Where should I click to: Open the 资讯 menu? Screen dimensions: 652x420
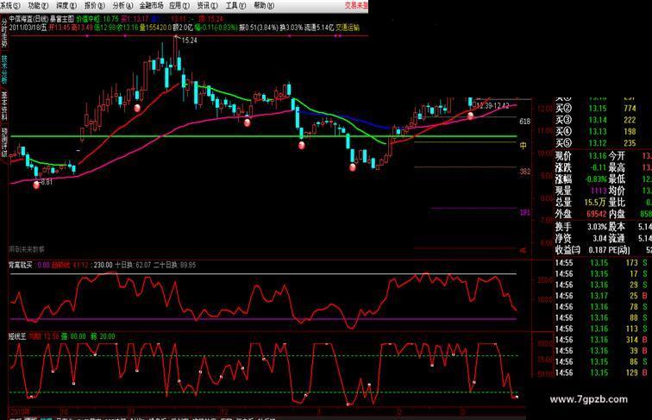tap(207, 5)
